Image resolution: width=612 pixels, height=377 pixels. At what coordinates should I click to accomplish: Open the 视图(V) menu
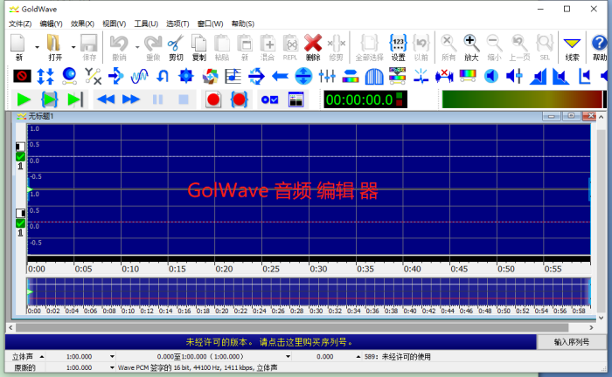click(114, 24)
